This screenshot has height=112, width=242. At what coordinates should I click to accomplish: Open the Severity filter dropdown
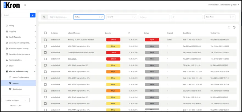pos(122,17)
